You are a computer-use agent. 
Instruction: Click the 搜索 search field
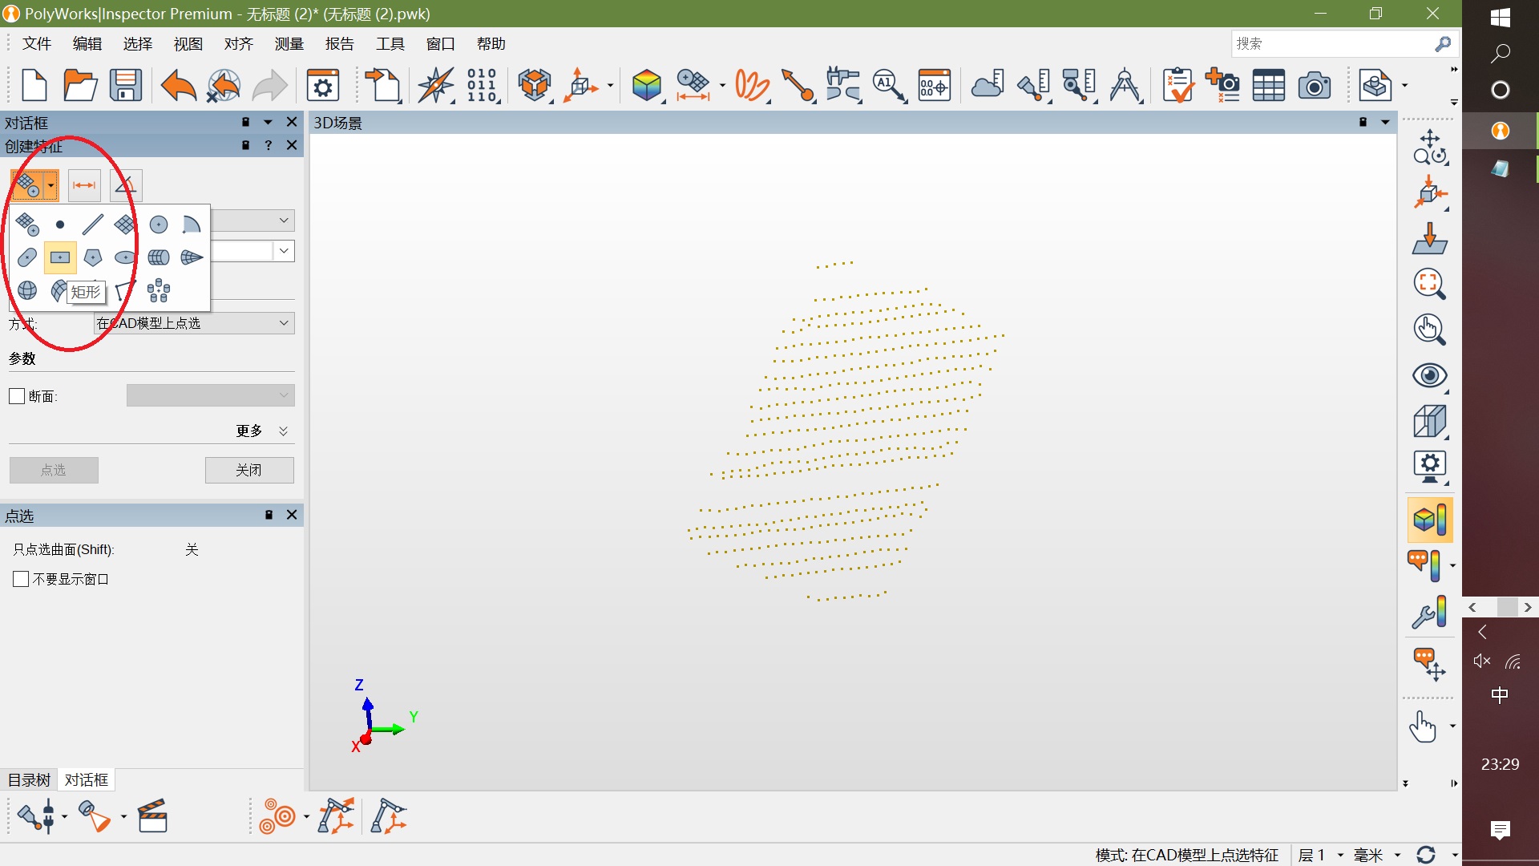1331,44
